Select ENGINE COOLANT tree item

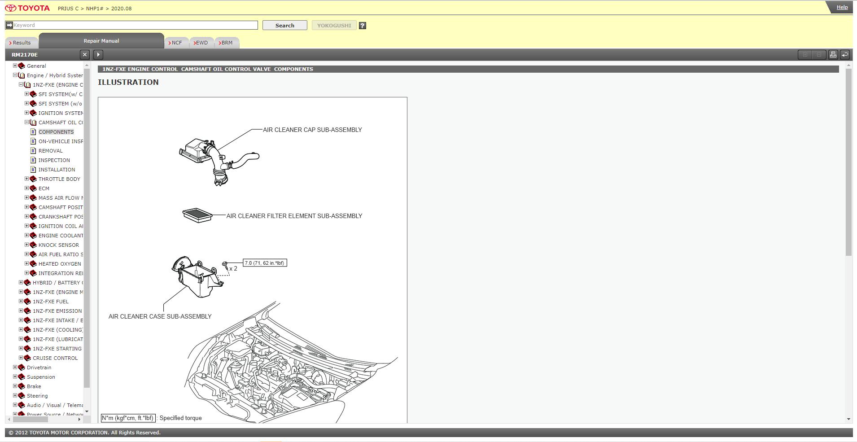pos(61,236)
